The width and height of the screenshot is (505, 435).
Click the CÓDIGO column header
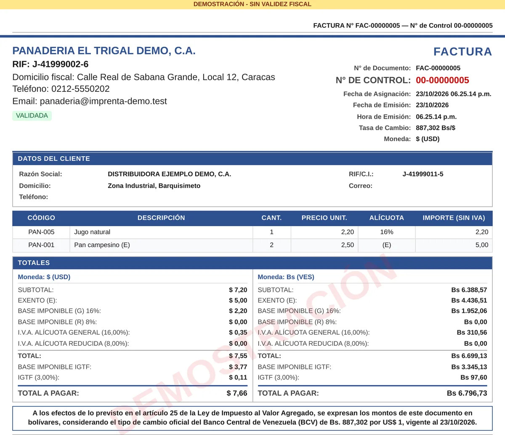[x=41, y=218]
